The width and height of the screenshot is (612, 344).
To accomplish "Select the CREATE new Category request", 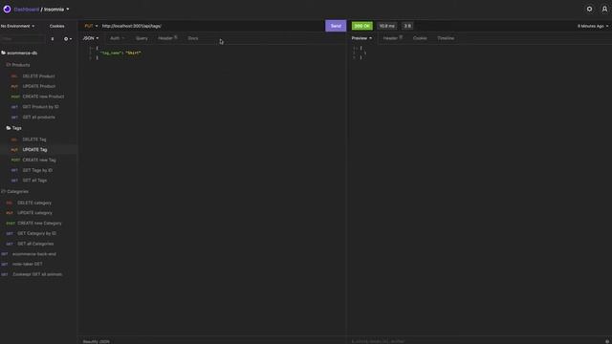I will coord(38,223).
